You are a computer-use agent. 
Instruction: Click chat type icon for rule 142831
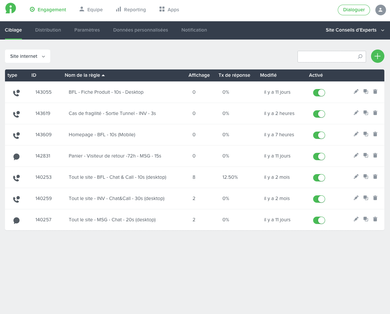(x=16, y=157)
